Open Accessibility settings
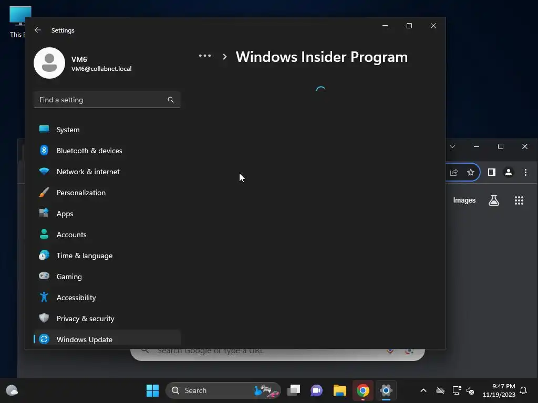Screen dimensions: 538x403 coord(107,298)
